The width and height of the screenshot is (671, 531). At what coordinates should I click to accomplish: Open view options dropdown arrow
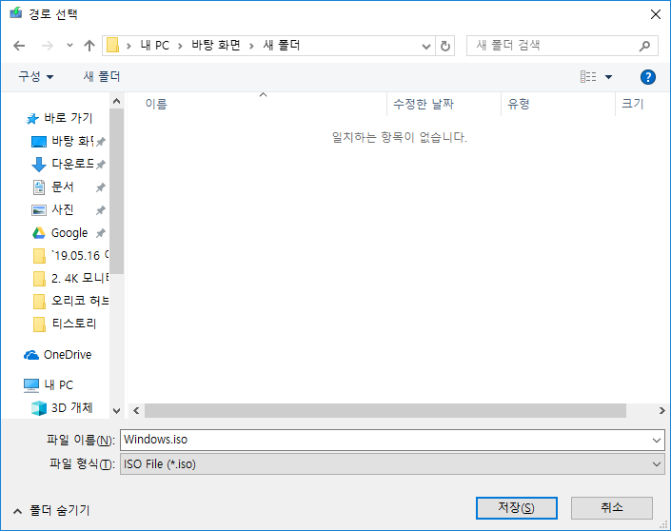pos(608,77)
